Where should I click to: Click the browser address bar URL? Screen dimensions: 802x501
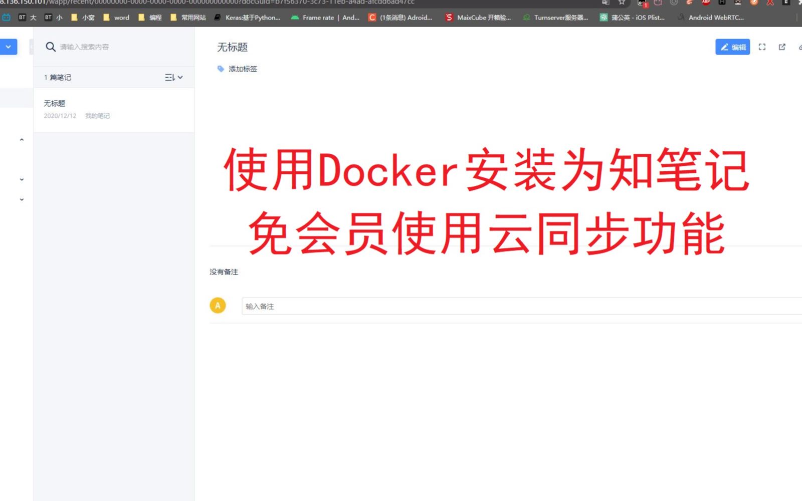(208, 2)
